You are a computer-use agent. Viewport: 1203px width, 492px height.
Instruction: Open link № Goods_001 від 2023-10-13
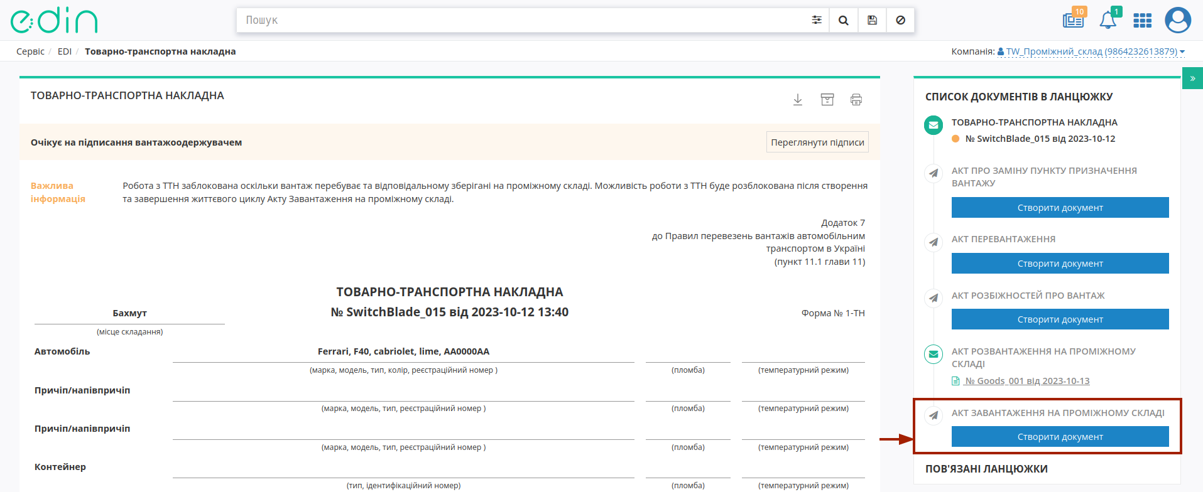click(1027, 381)
